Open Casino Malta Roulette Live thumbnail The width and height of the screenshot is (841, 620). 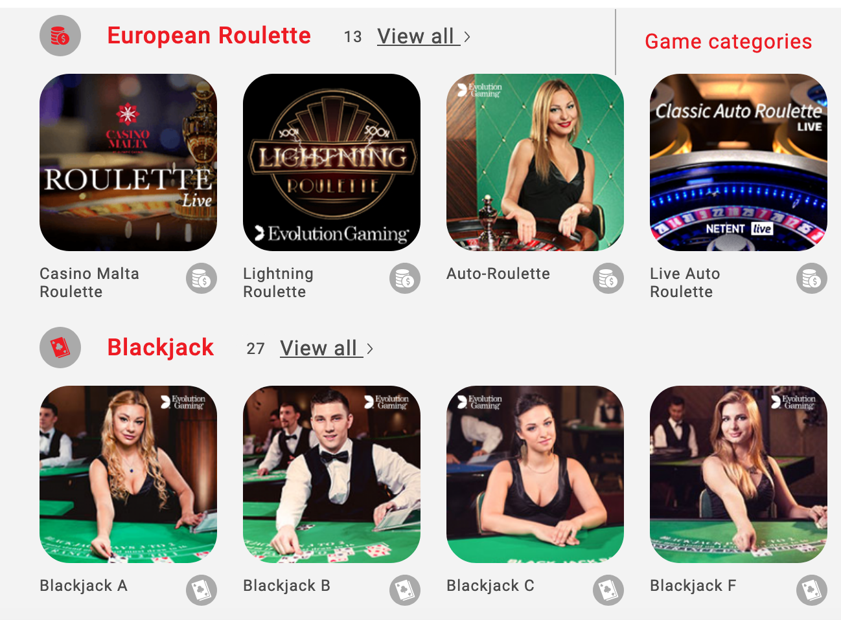click(128, 162)
